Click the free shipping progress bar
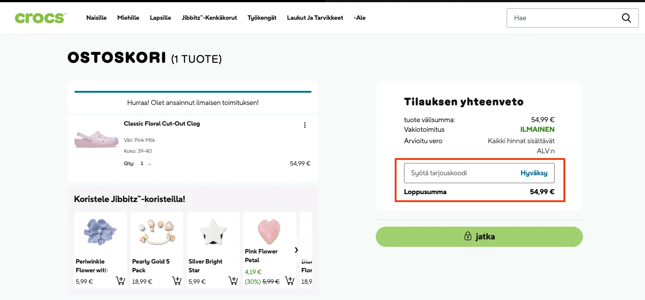This screenshot has width=645, height=300. pos(193,92)
